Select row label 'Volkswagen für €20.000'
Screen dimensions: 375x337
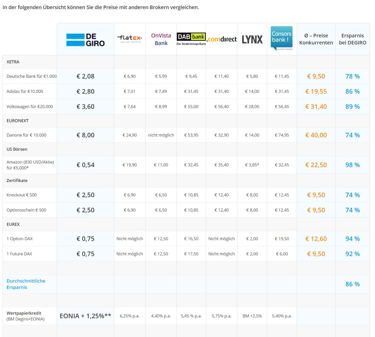click(x=30, y=107)
